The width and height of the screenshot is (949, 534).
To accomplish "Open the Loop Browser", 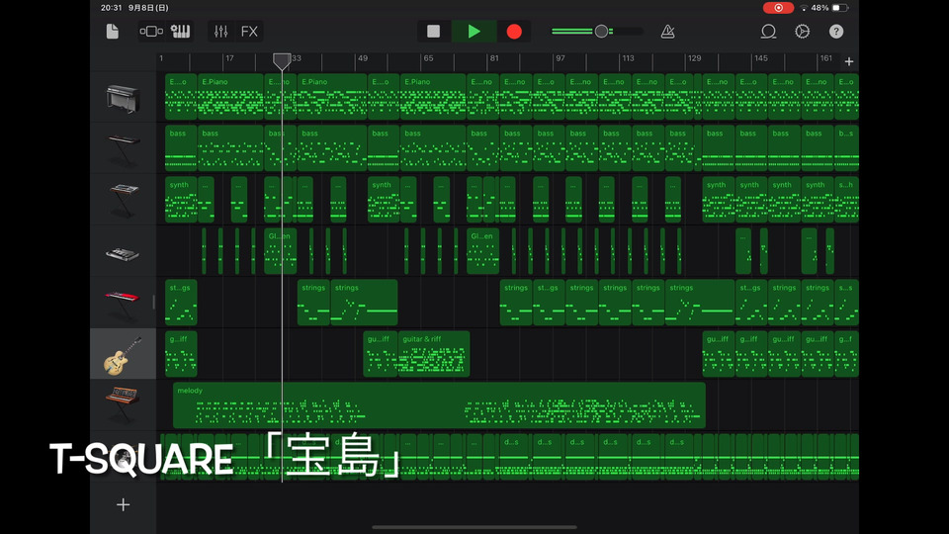I will point(768,32).
